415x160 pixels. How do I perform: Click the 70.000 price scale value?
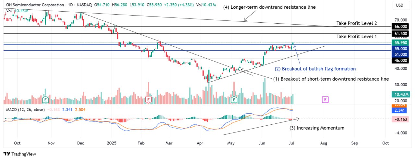[400, 20]
